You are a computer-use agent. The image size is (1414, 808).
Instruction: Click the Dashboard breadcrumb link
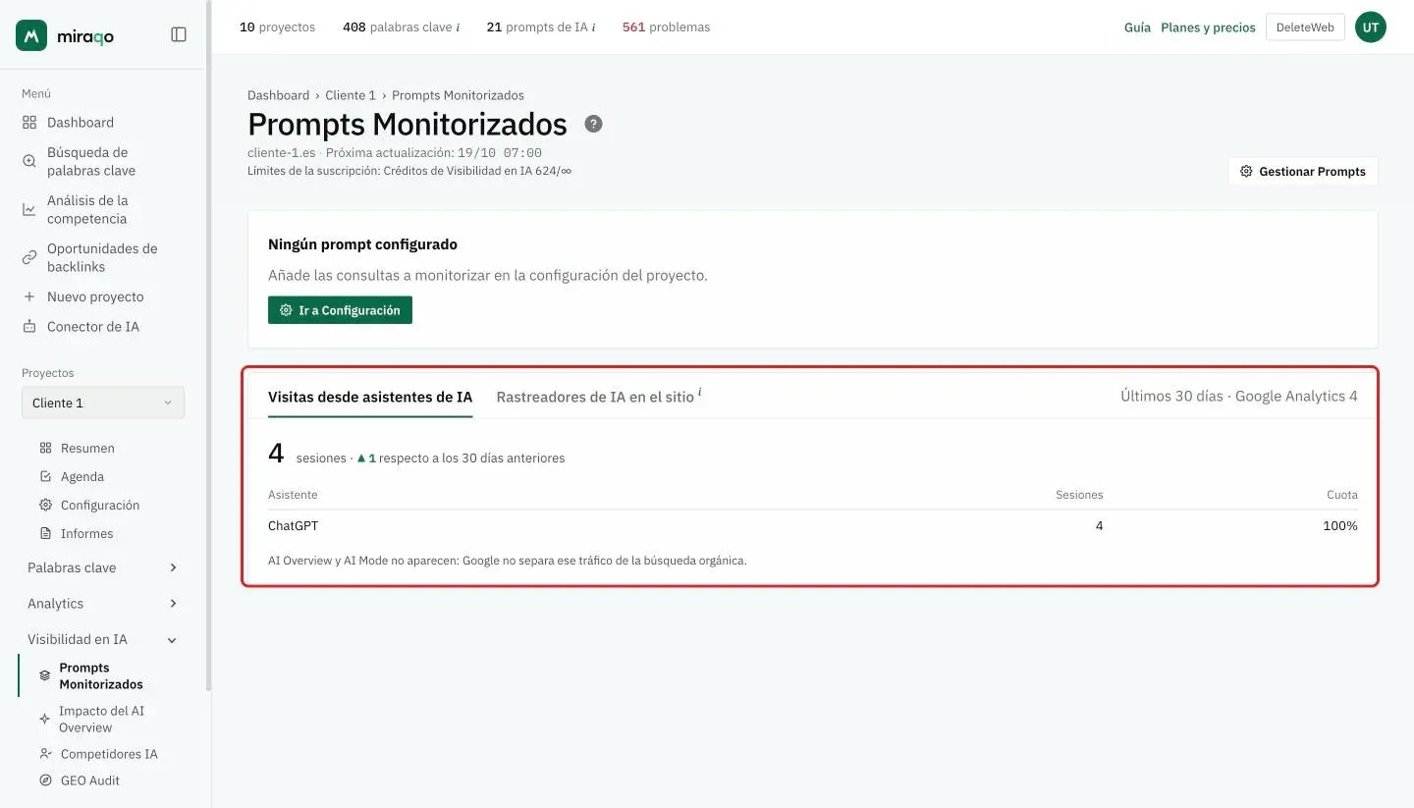click(x=278, y=95)
